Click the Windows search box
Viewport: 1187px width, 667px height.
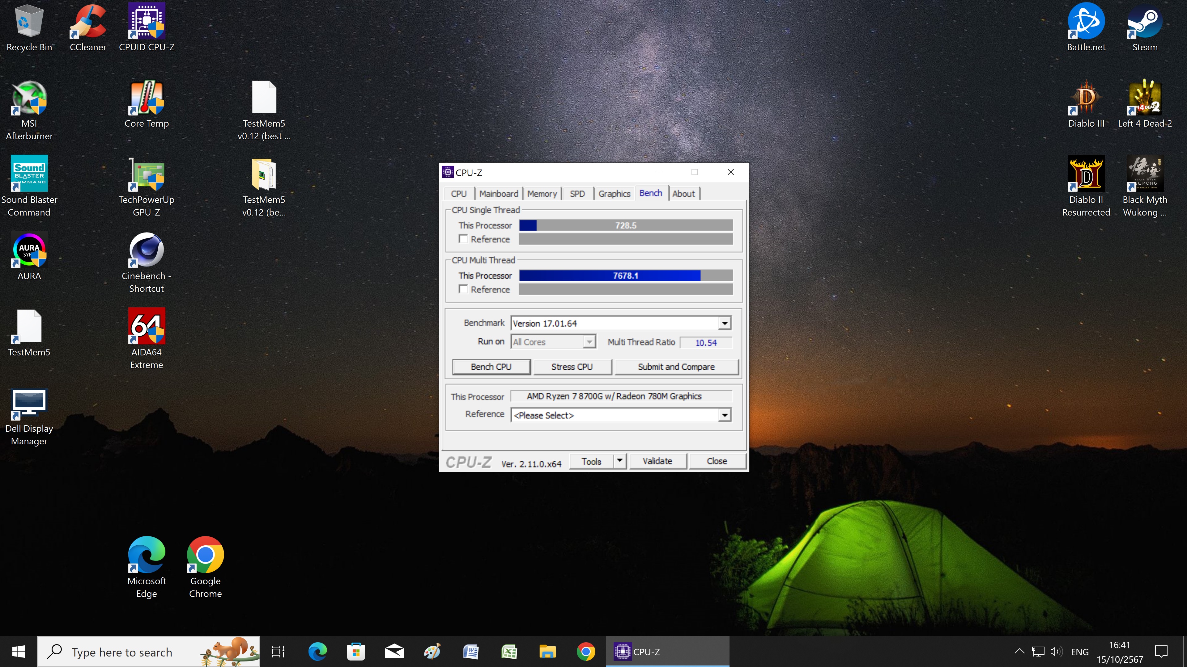pyautogui.click(x=148, y=652)
